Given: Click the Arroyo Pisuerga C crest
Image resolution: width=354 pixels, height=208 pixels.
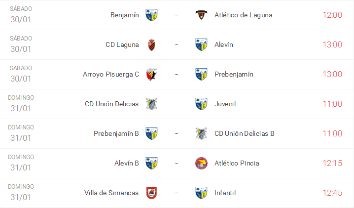Looking at the screenshot, I should 151,74.
